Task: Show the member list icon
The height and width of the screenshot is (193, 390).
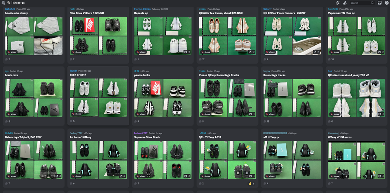Action: coord(344,3)
